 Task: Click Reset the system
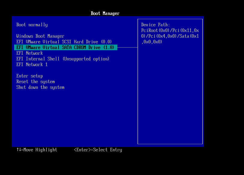[35, 82]
